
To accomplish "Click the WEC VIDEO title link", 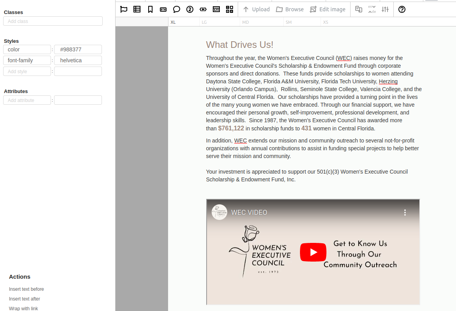I will 249,213.
